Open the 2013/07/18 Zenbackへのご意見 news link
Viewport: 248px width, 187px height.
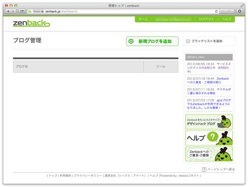(208, 80)
